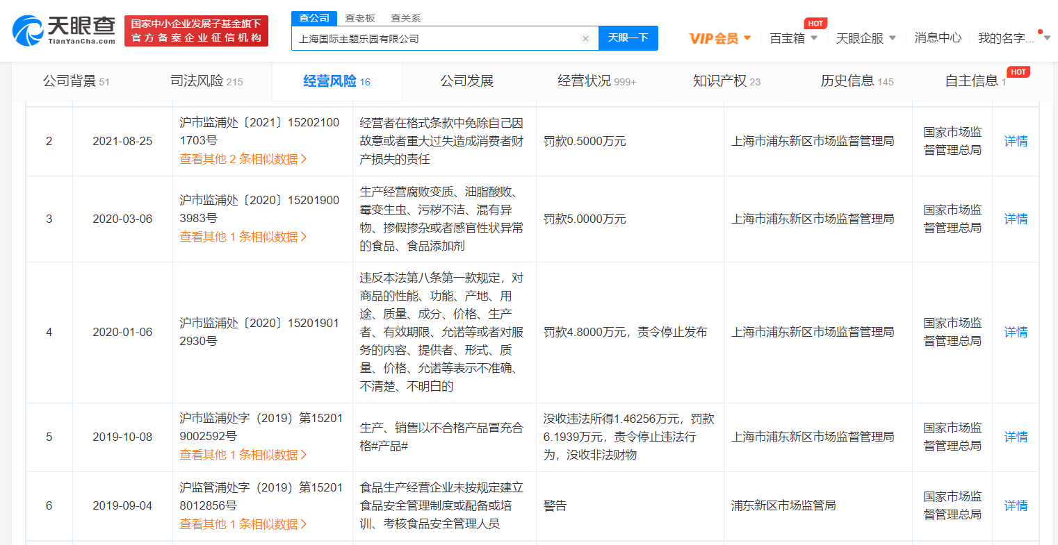Click the date 2019-09-04
Screen dimensions: 1058x545
(x=122, y=505)
